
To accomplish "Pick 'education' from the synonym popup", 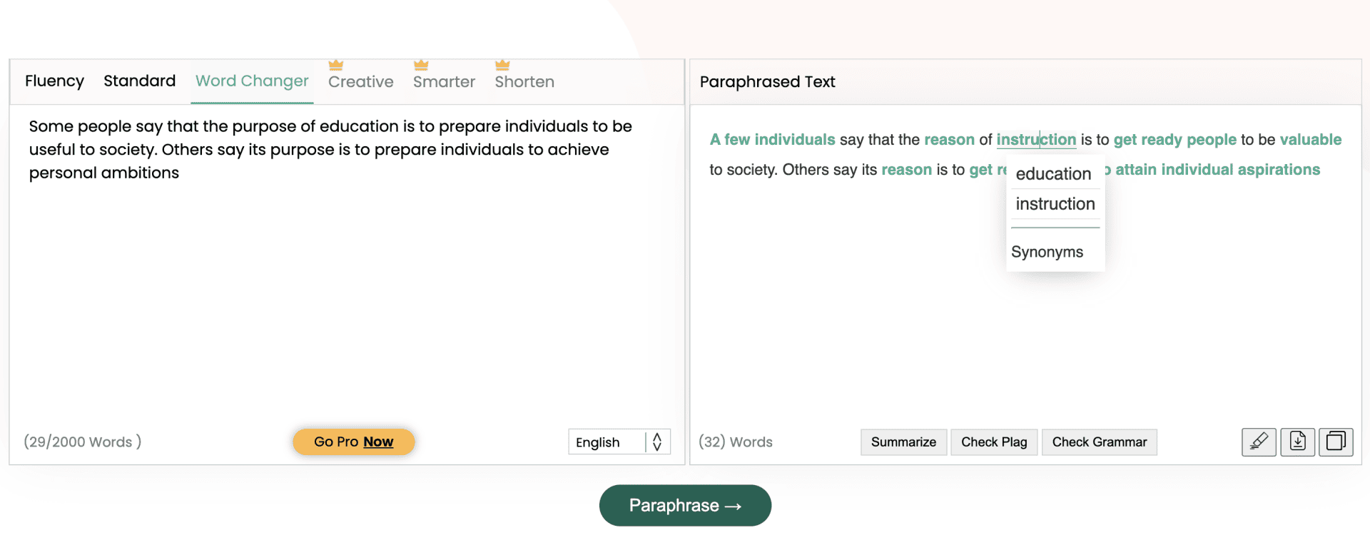I will pos(1053,174).
